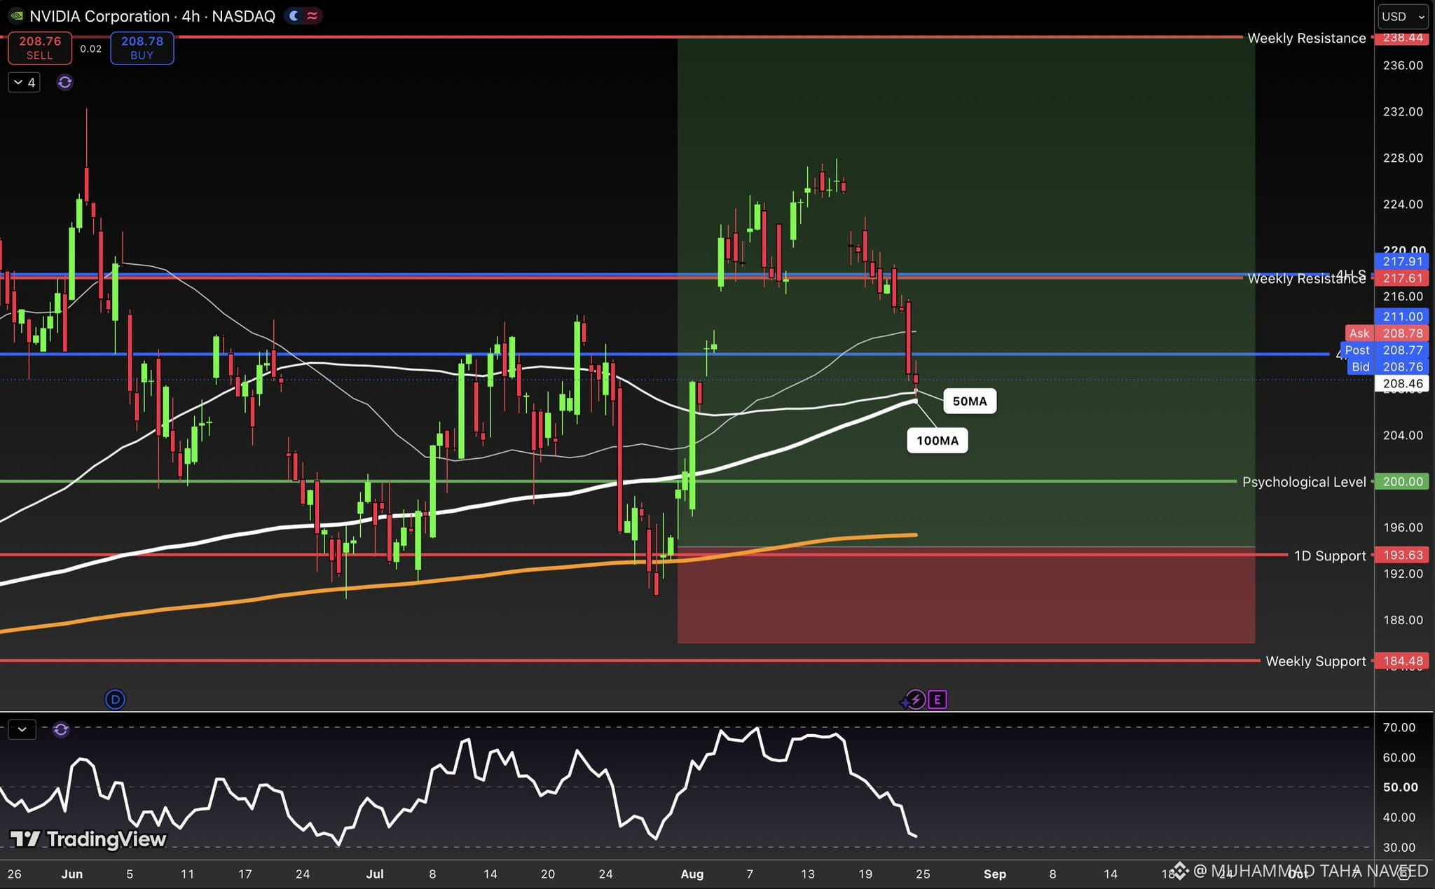The height and width of the screenshot is (889, 1435).
Task: Select the Weekly Support line label
Action: pos(1316,661)
